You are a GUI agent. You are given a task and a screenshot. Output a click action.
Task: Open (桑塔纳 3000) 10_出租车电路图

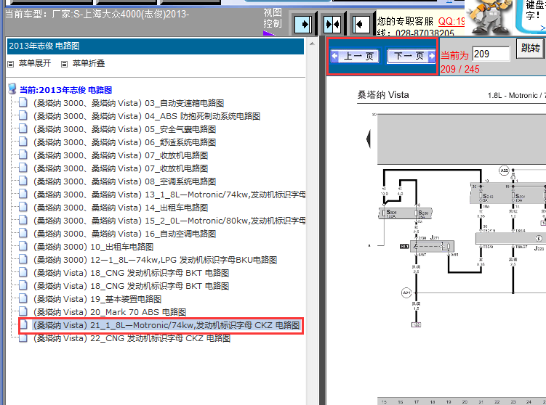[x=93, y=247]
